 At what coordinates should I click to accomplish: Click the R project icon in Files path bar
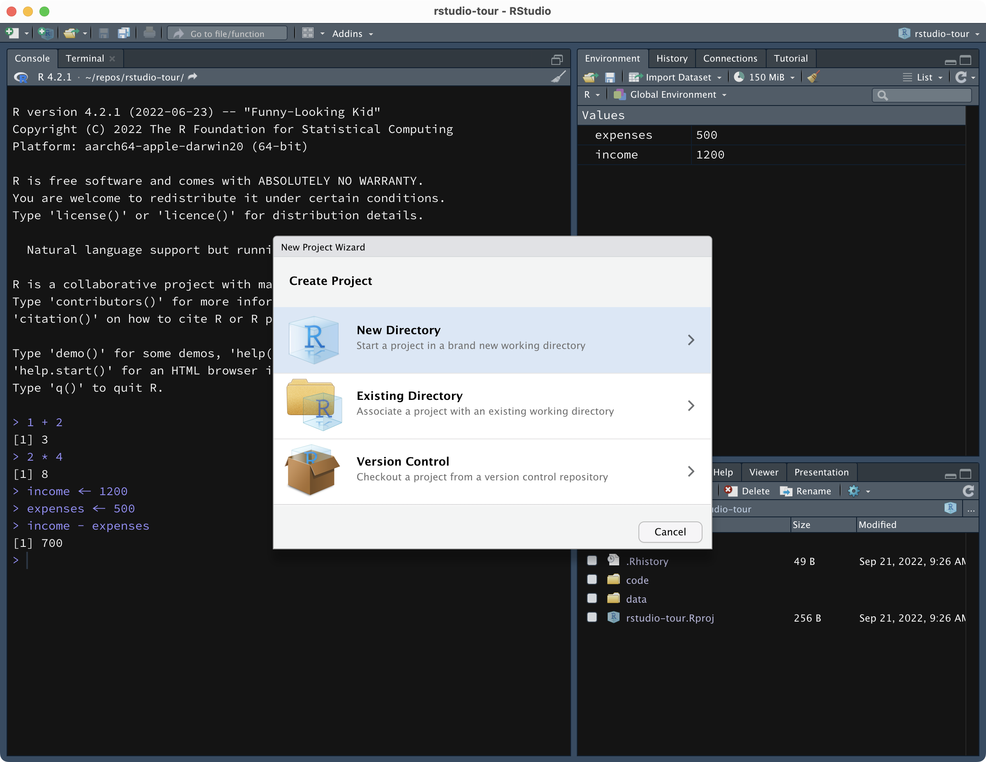coord(950,508)
